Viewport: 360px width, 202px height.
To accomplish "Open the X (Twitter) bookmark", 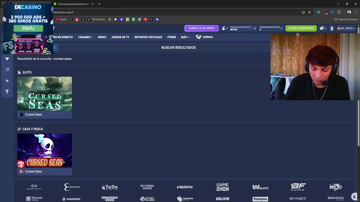I will coord(71,19).
